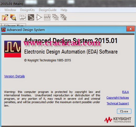Open the Version Details link

coord(14,76)
